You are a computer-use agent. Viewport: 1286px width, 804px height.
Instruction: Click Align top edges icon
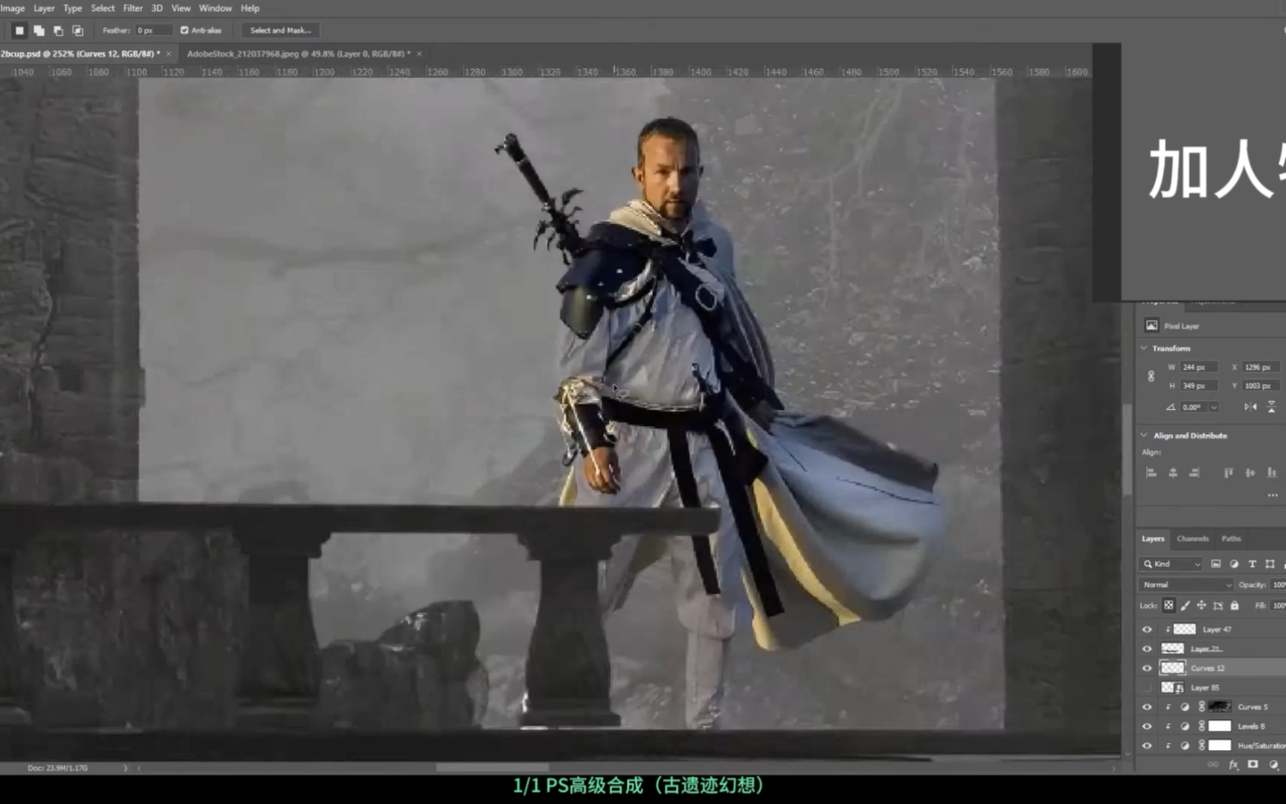(1228, 473)
